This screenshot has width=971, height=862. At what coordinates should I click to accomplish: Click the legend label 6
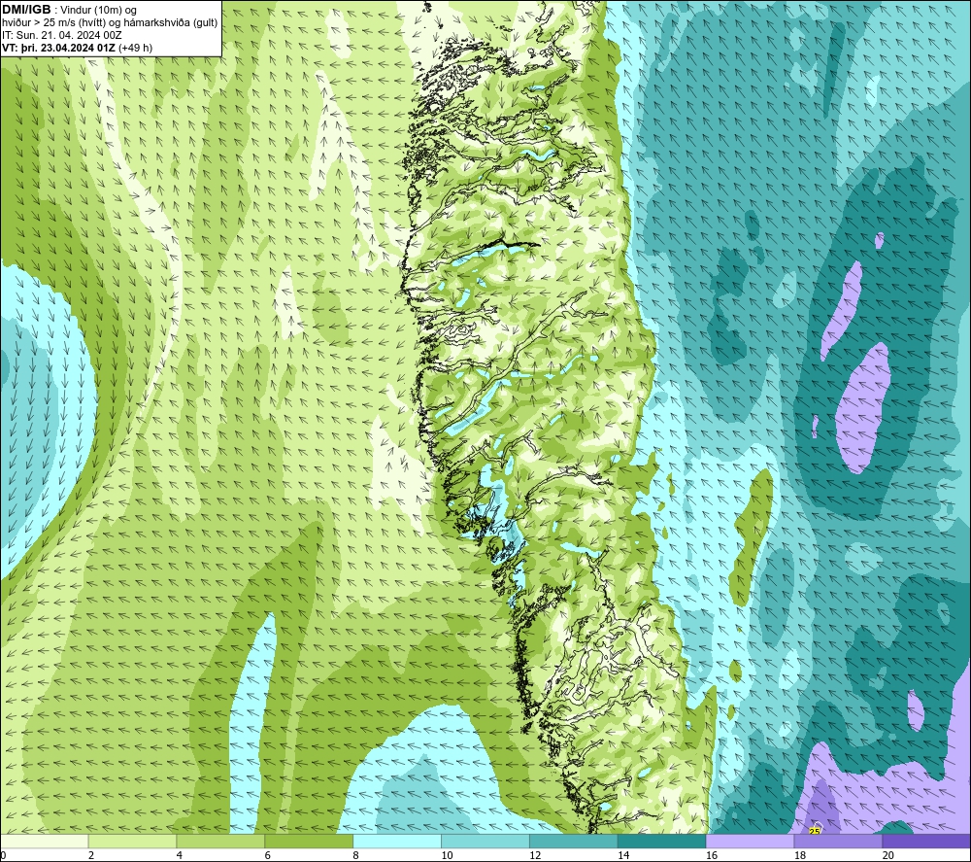(268, 855)
